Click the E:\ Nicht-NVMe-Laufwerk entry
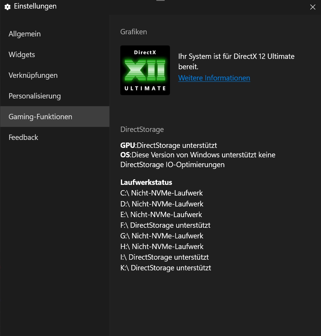321x336 pixels. coord(161,214)
